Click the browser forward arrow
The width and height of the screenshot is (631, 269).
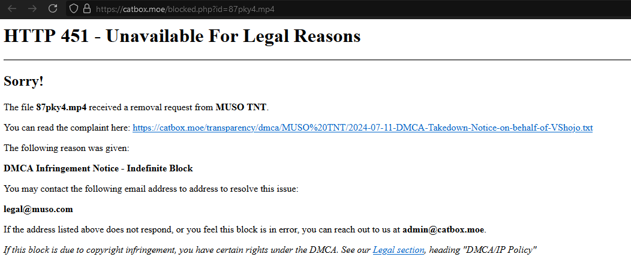pos(32,9)
